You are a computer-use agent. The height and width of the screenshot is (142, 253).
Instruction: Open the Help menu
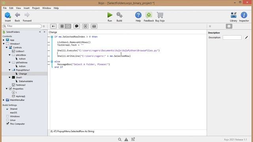pos(56,8)
